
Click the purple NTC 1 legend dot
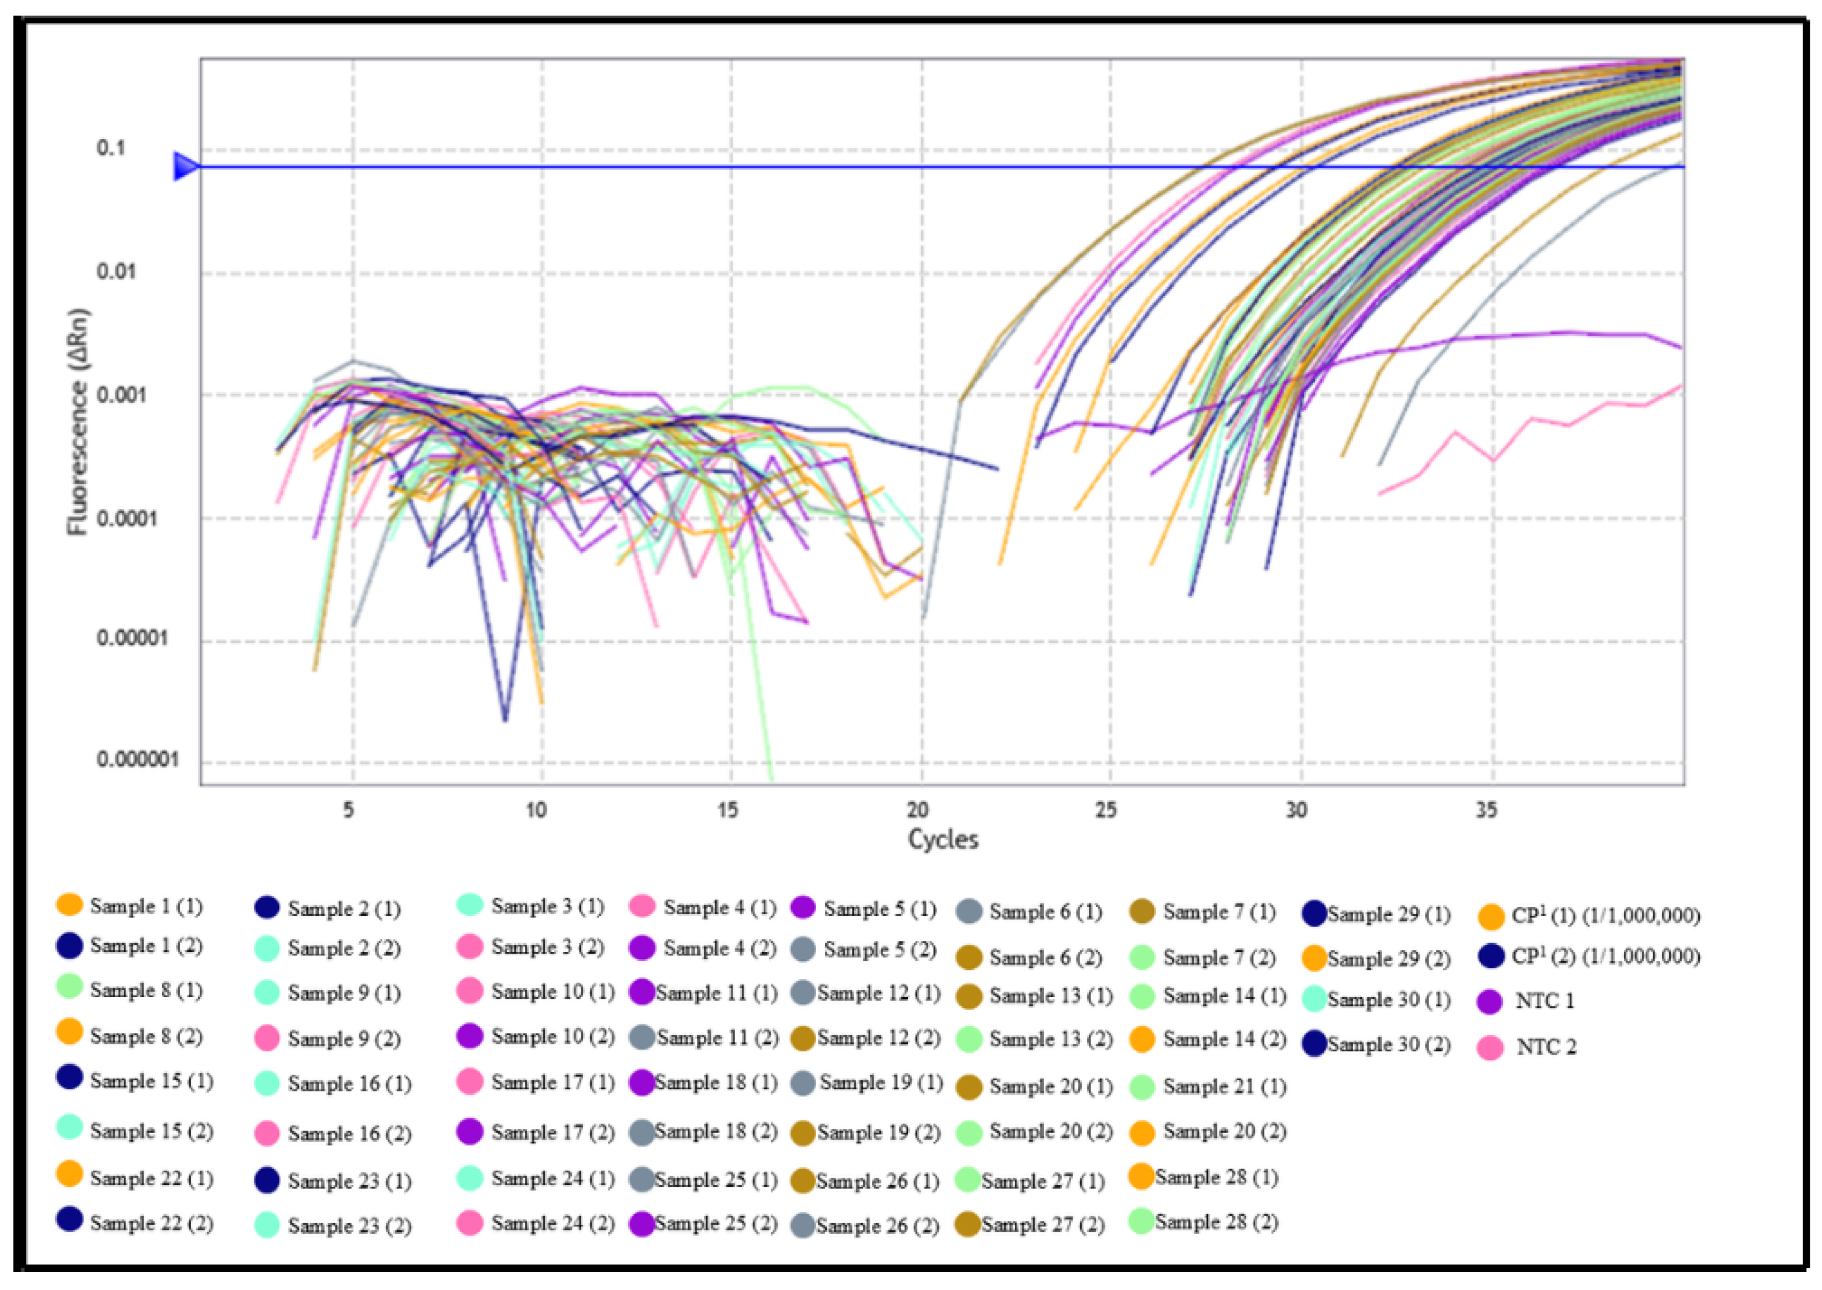(x=1490, y=1002)
